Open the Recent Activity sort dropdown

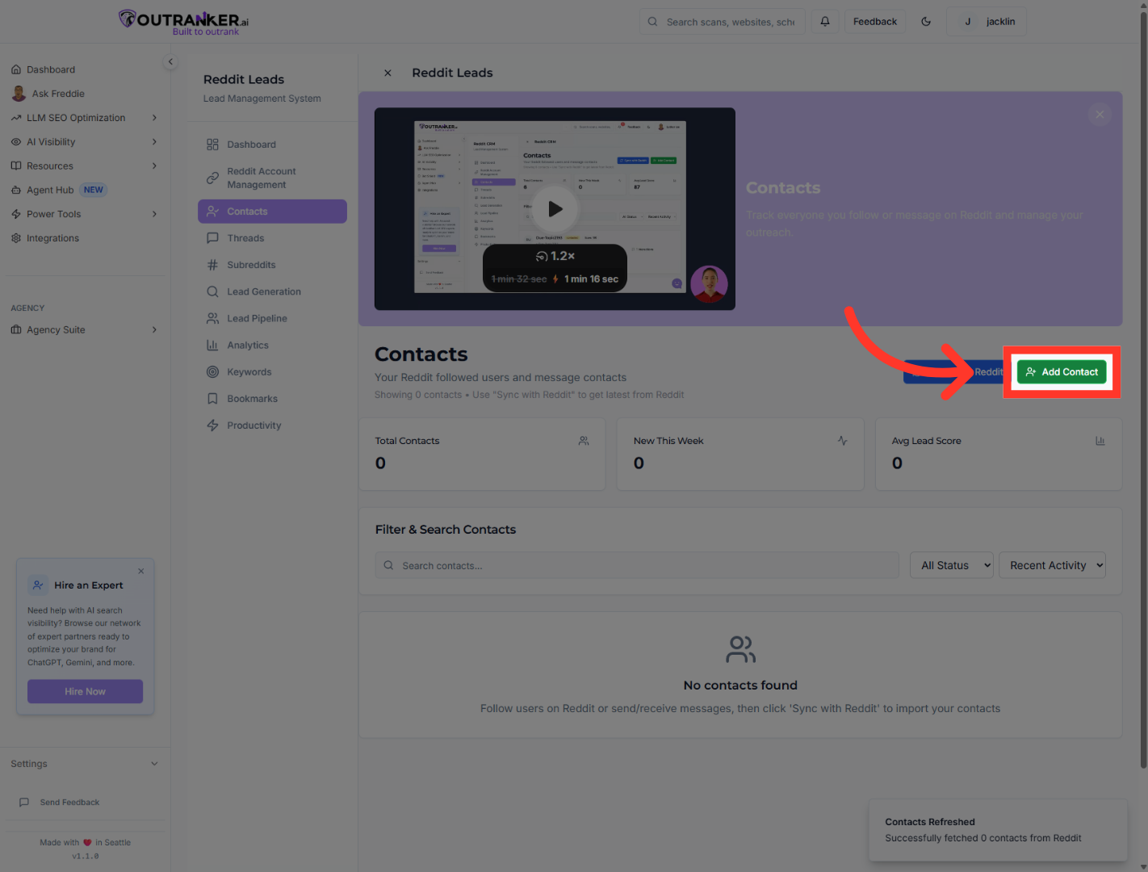coord(1052,565)
